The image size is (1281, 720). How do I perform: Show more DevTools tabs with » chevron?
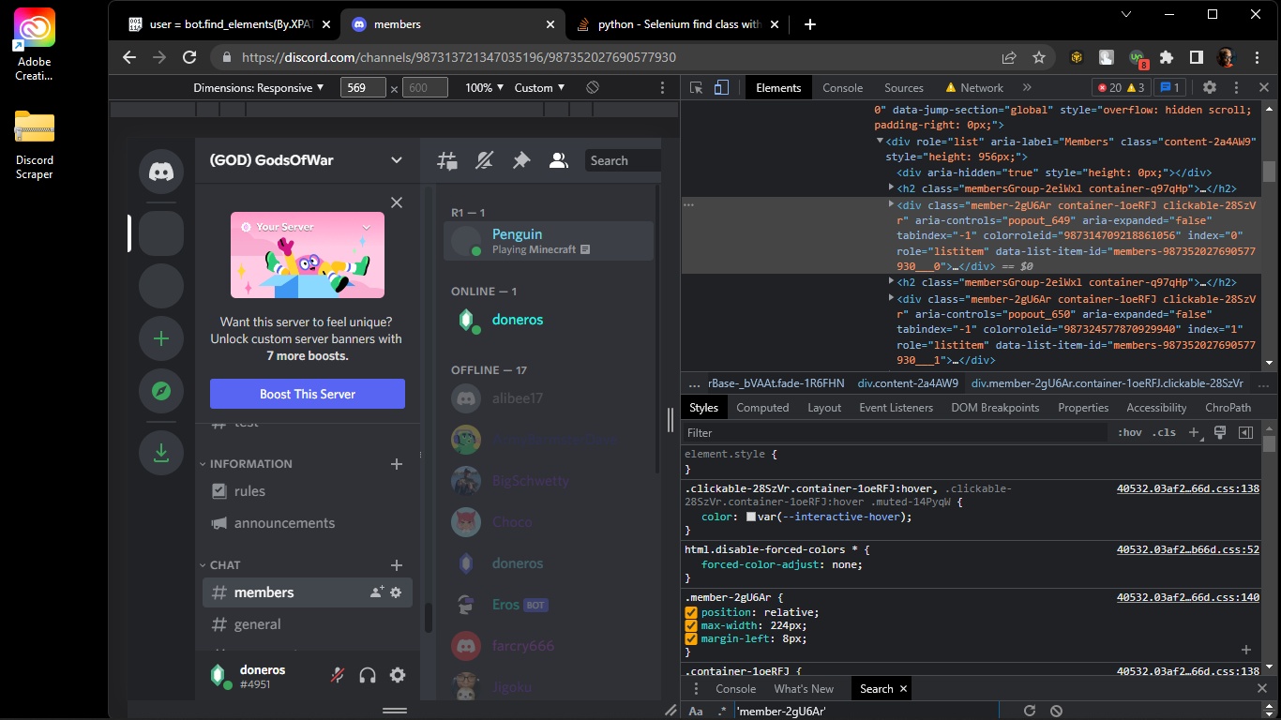[1027, 87]
